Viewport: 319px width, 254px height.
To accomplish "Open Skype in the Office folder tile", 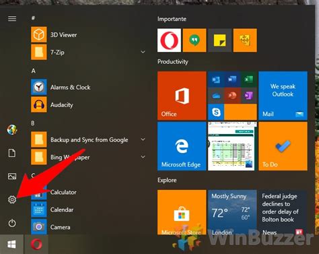I will coord(216,112).
